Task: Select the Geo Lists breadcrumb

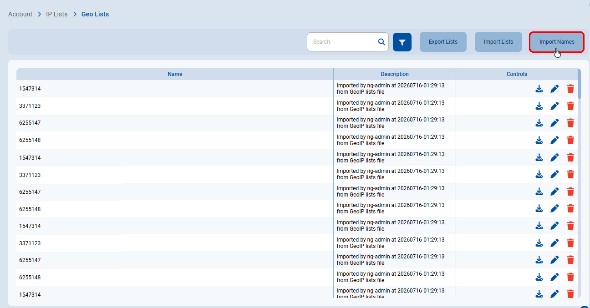Action: (95, 14)
